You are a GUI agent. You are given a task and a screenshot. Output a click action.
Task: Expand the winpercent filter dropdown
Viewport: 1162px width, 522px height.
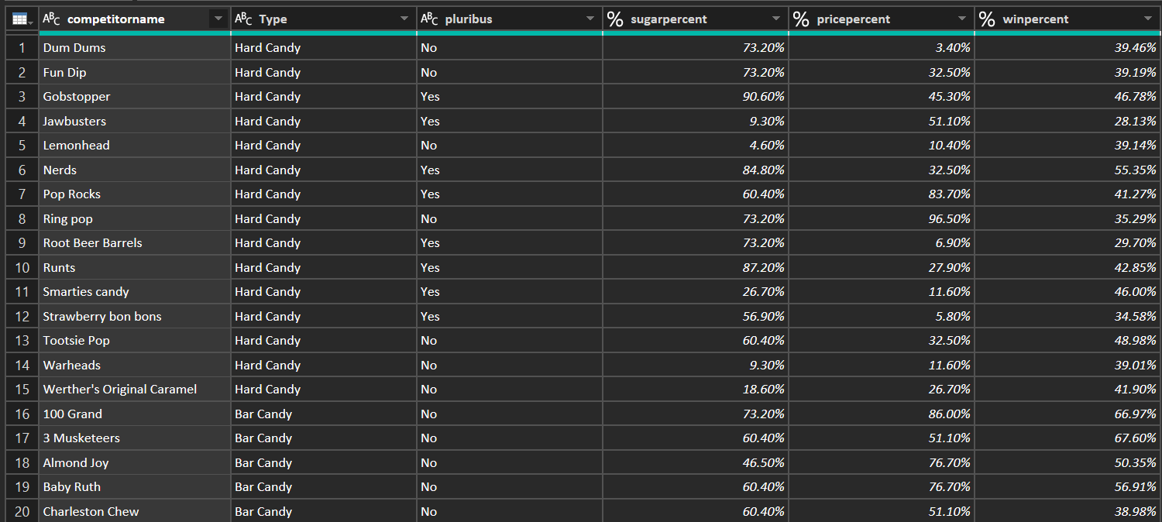click(1148, 19)
